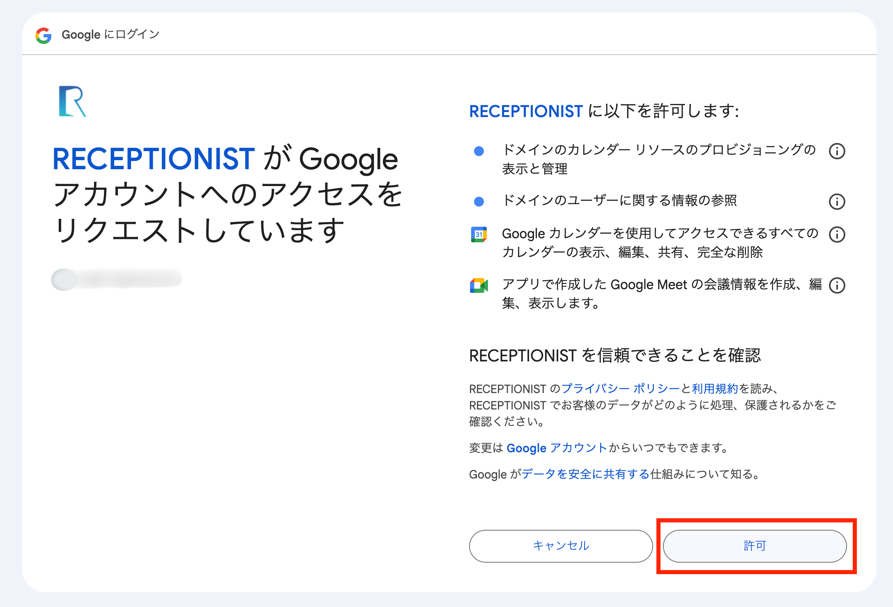Viewport: 893px width, 607px height.
Task: Open the プライバシー ポリシー link
Action: tap(620, 389)
